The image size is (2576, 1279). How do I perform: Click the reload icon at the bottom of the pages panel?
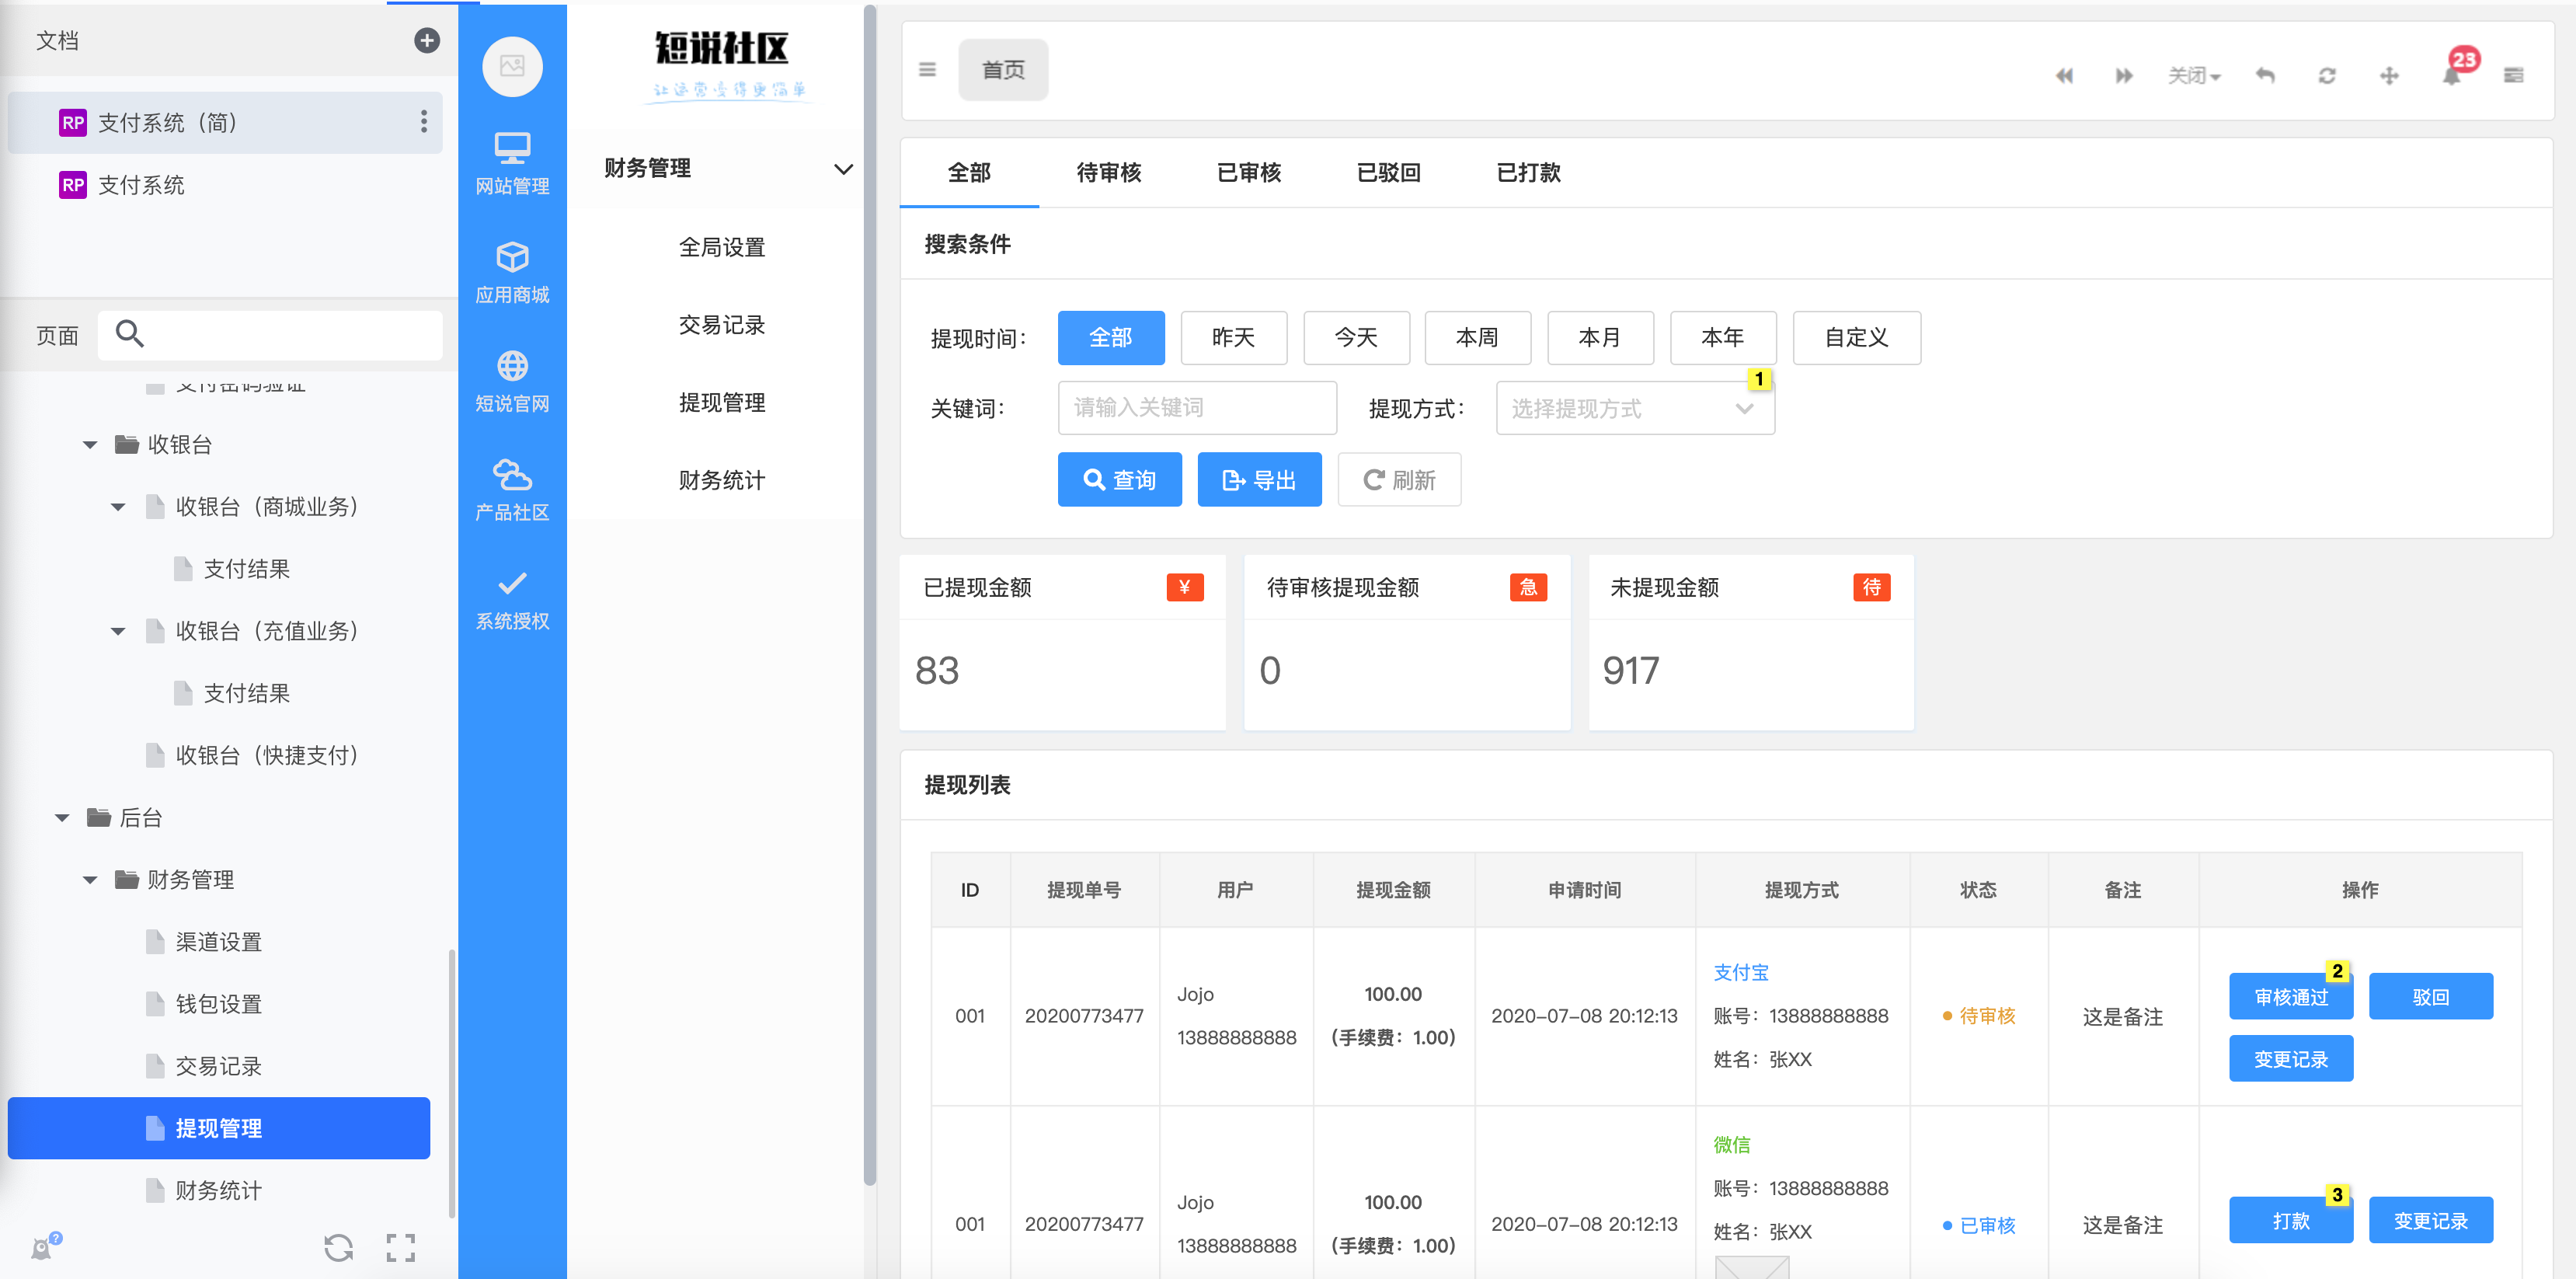pos(339,1247)
